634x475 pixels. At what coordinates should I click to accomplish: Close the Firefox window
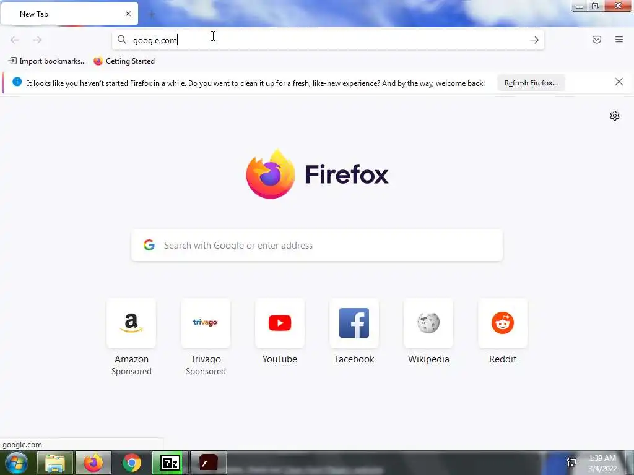618,6
